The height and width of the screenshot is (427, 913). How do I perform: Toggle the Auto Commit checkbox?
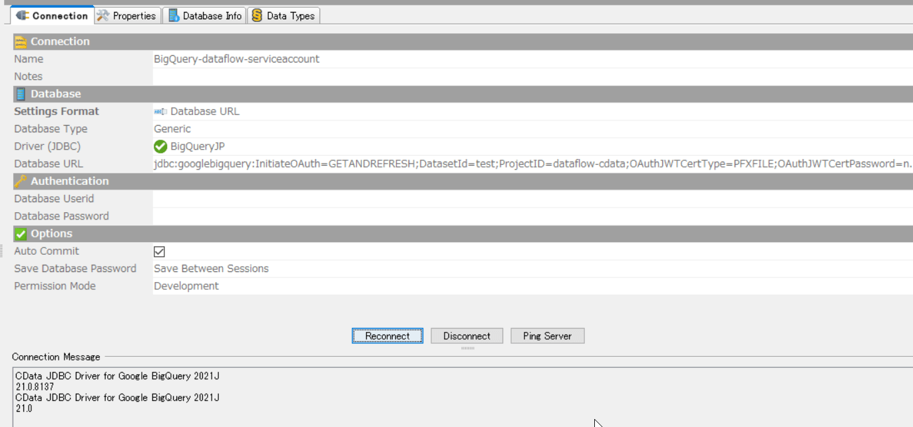(x=159, y=251)
